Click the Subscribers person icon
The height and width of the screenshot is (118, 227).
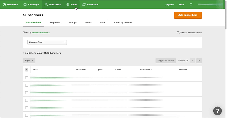[46, 4]
